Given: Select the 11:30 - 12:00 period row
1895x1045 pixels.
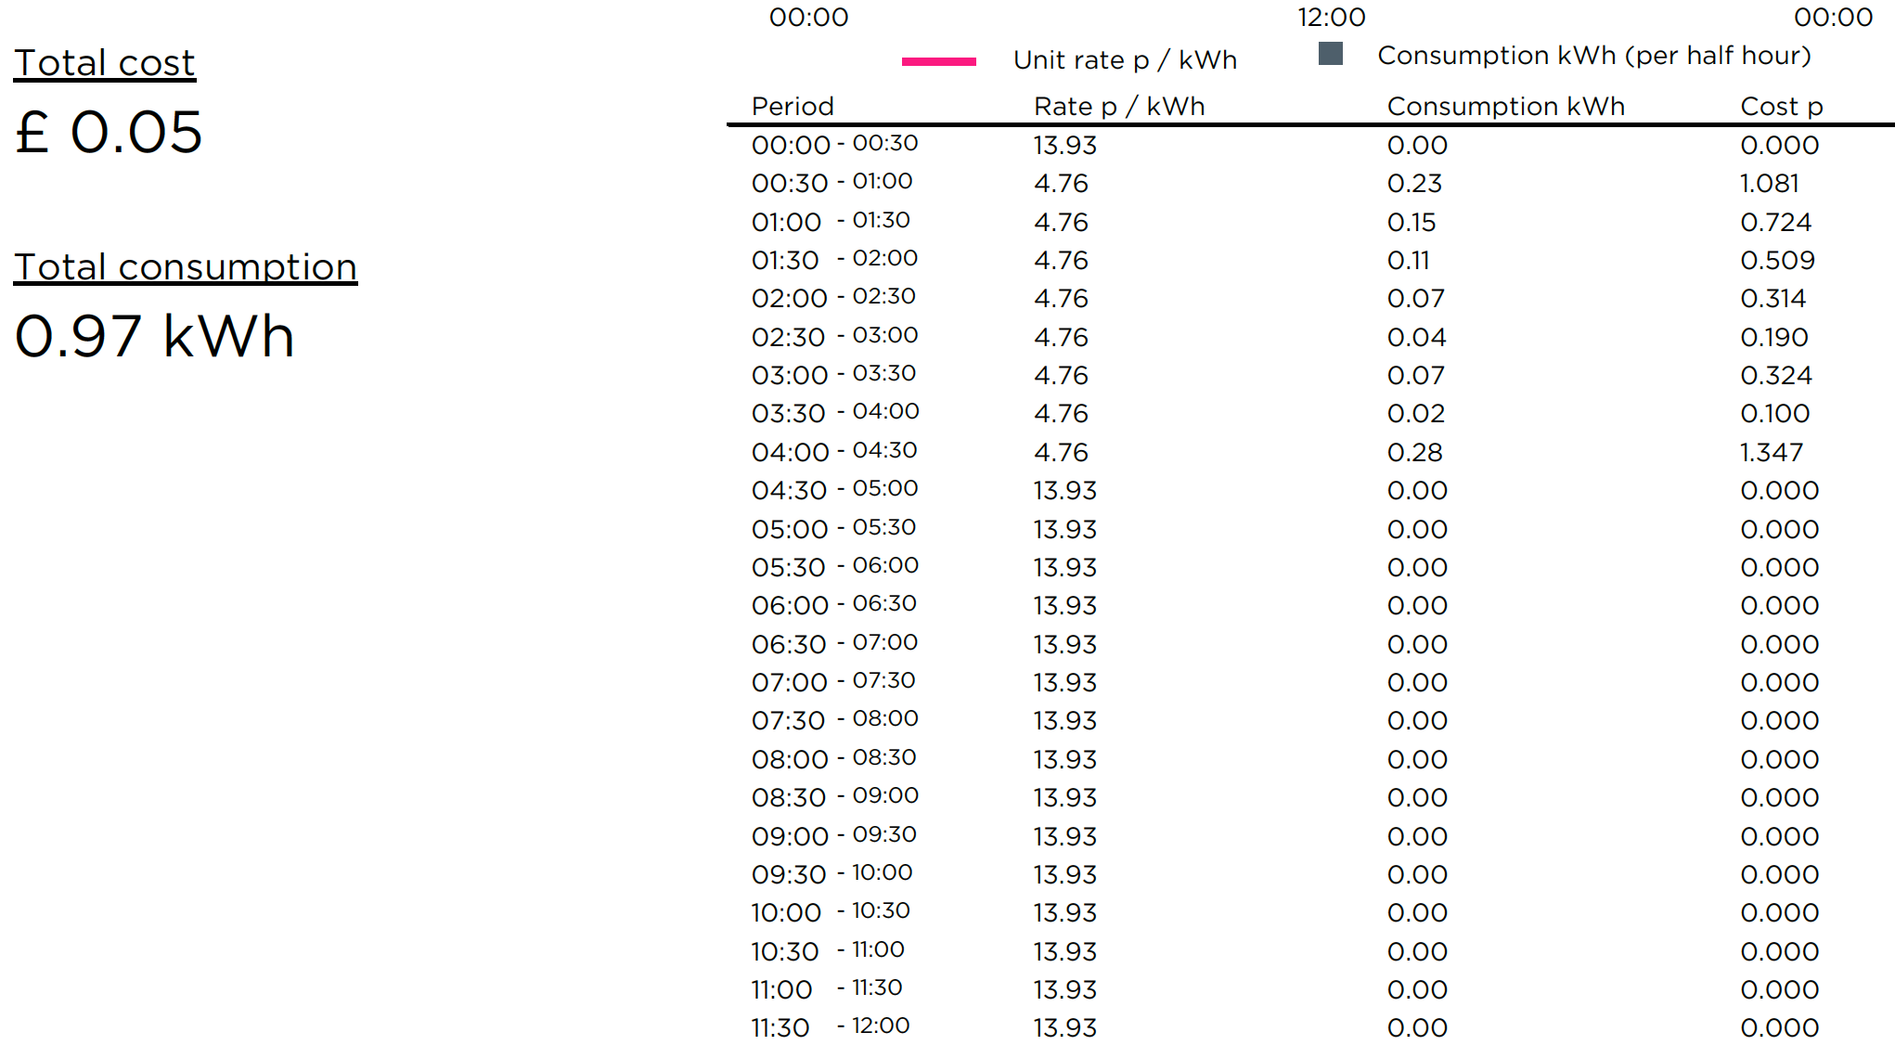Looking at the screenshot, I should coord(1310,1026).
